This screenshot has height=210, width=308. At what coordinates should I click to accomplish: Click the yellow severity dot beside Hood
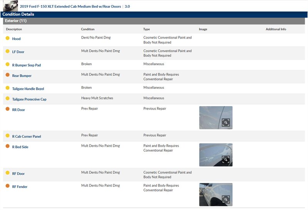[7, 38]
